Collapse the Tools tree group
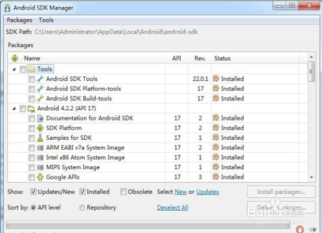The image size is (322, 233). pos(14,69)
